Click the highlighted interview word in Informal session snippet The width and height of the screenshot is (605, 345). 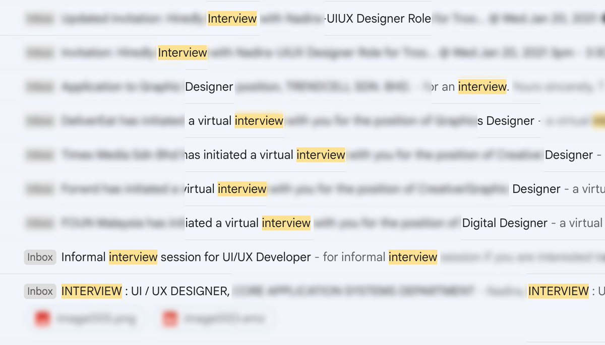point(133,257)
